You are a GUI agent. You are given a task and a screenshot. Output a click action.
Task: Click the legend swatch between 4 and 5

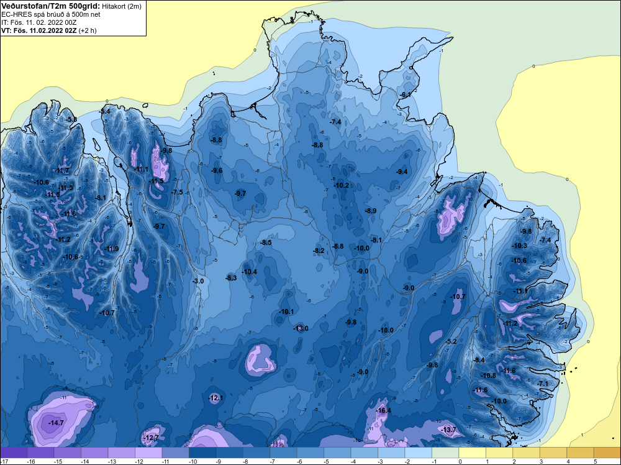pos(580,453)
